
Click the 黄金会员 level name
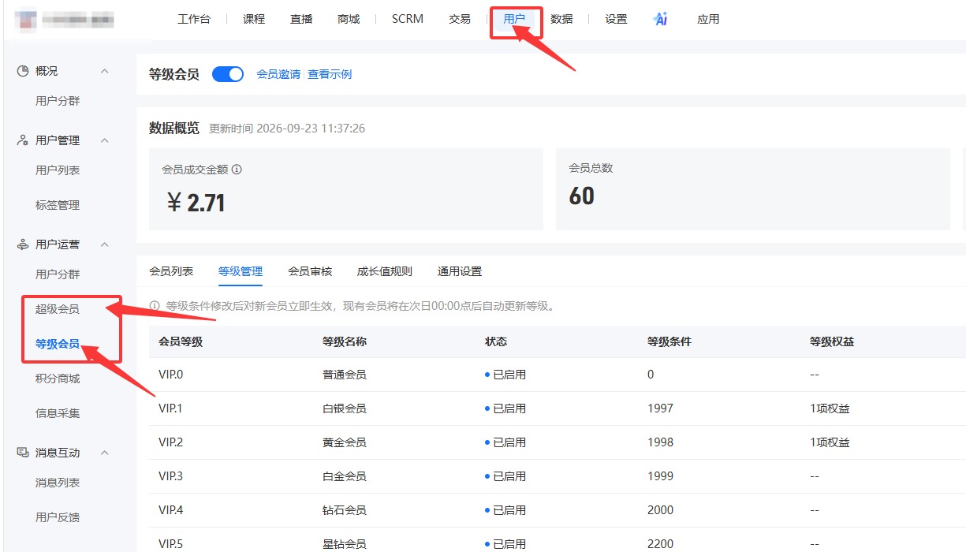coord(345,442)
